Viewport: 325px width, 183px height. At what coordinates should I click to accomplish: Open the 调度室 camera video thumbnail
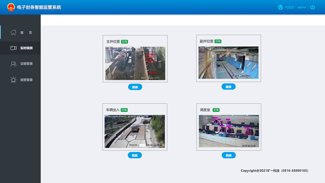coord(229,131)
